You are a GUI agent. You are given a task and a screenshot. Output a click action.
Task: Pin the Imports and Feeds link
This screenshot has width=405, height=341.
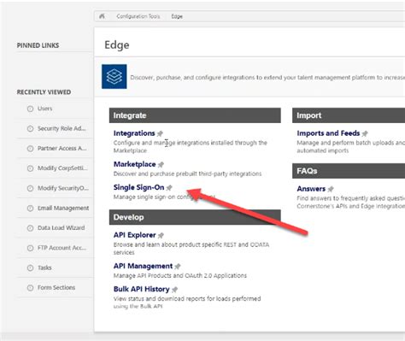(365, 133)
